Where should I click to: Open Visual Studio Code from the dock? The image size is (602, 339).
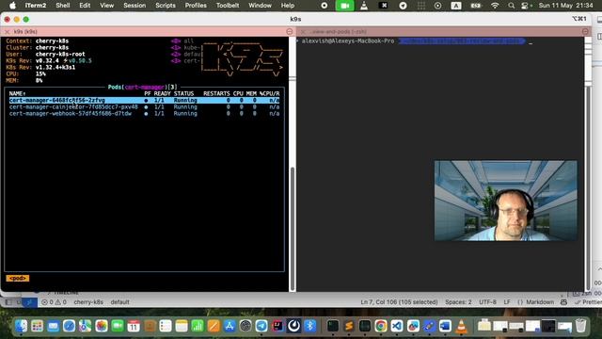397,326
